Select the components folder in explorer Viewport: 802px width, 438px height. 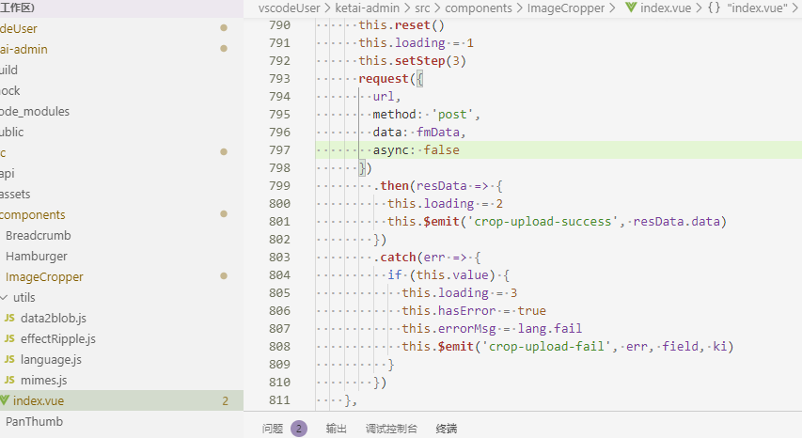[x=33, y=214]
